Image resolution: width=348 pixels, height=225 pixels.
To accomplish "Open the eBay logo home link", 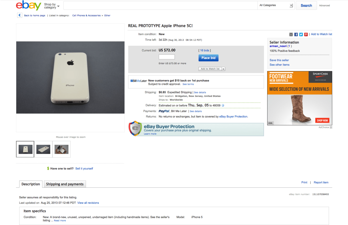I will [x=29, y=5].
